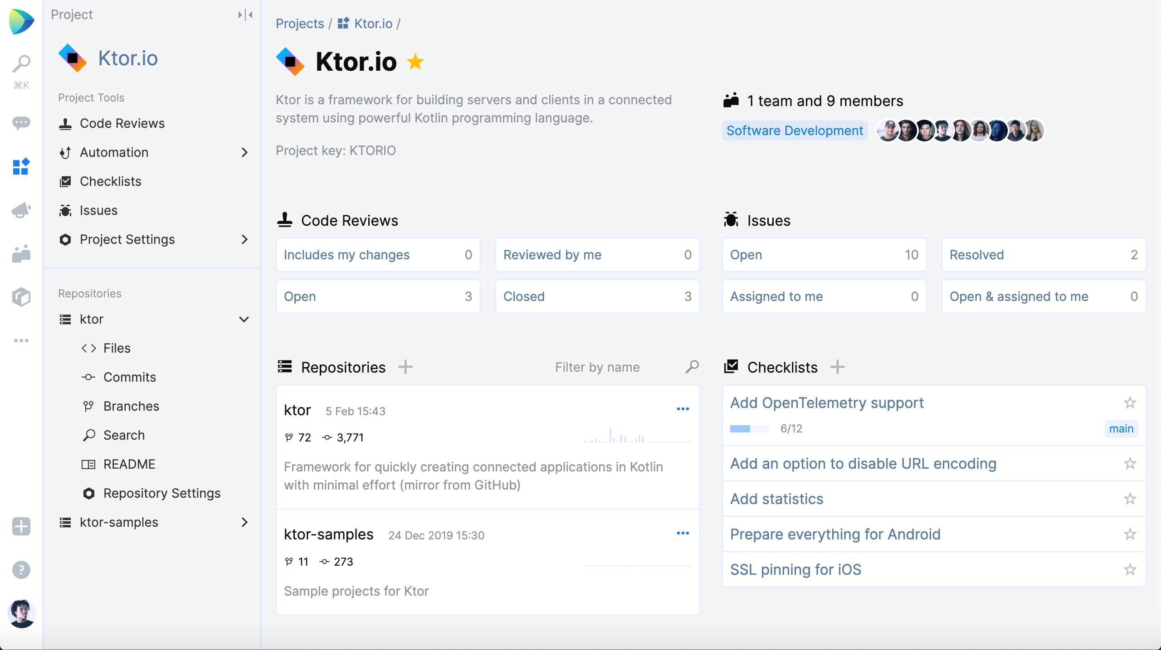Click the plus create button in rail
Image resolution: width=1161 pixels, height=650 pixels.
click(x=21, y=526)
